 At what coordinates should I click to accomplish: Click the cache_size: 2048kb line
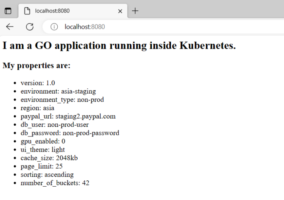tap(49, 158)
